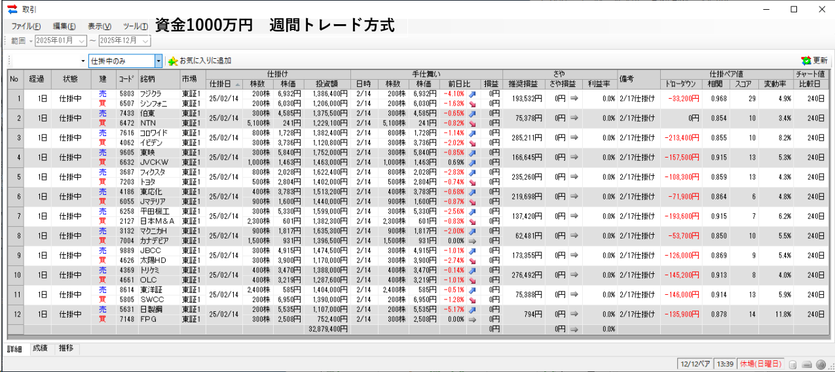Open the 仕掛中のみ filter dropdown
Viewport: 835px width, 372px height.
pos(158,61)
